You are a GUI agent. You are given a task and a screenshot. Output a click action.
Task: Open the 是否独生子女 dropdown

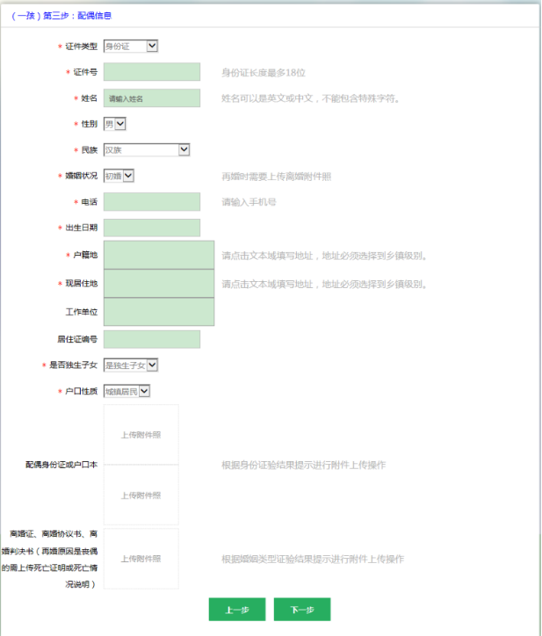pos(130,365)
